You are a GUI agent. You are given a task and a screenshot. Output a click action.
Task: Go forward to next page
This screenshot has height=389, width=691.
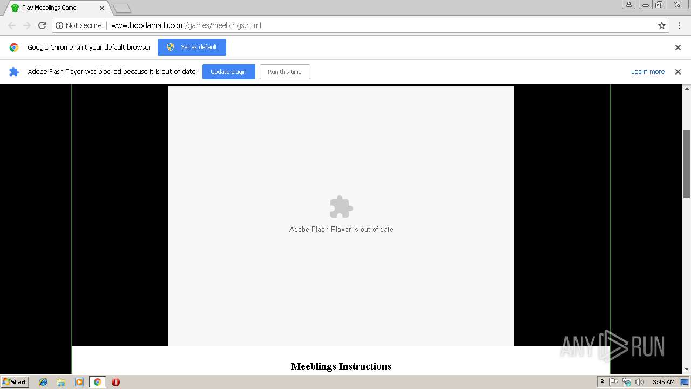pyautogui.click(x=27, y=25)
